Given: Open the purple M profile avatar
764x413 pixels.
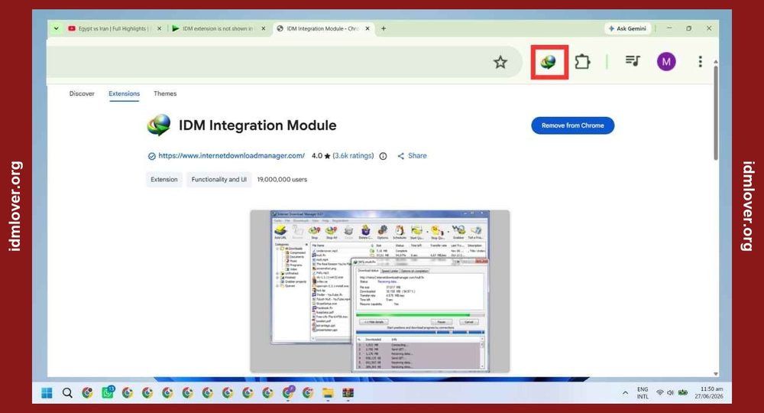Looking at the screenshot, I should pyautogui.click(x=666, y=61).
